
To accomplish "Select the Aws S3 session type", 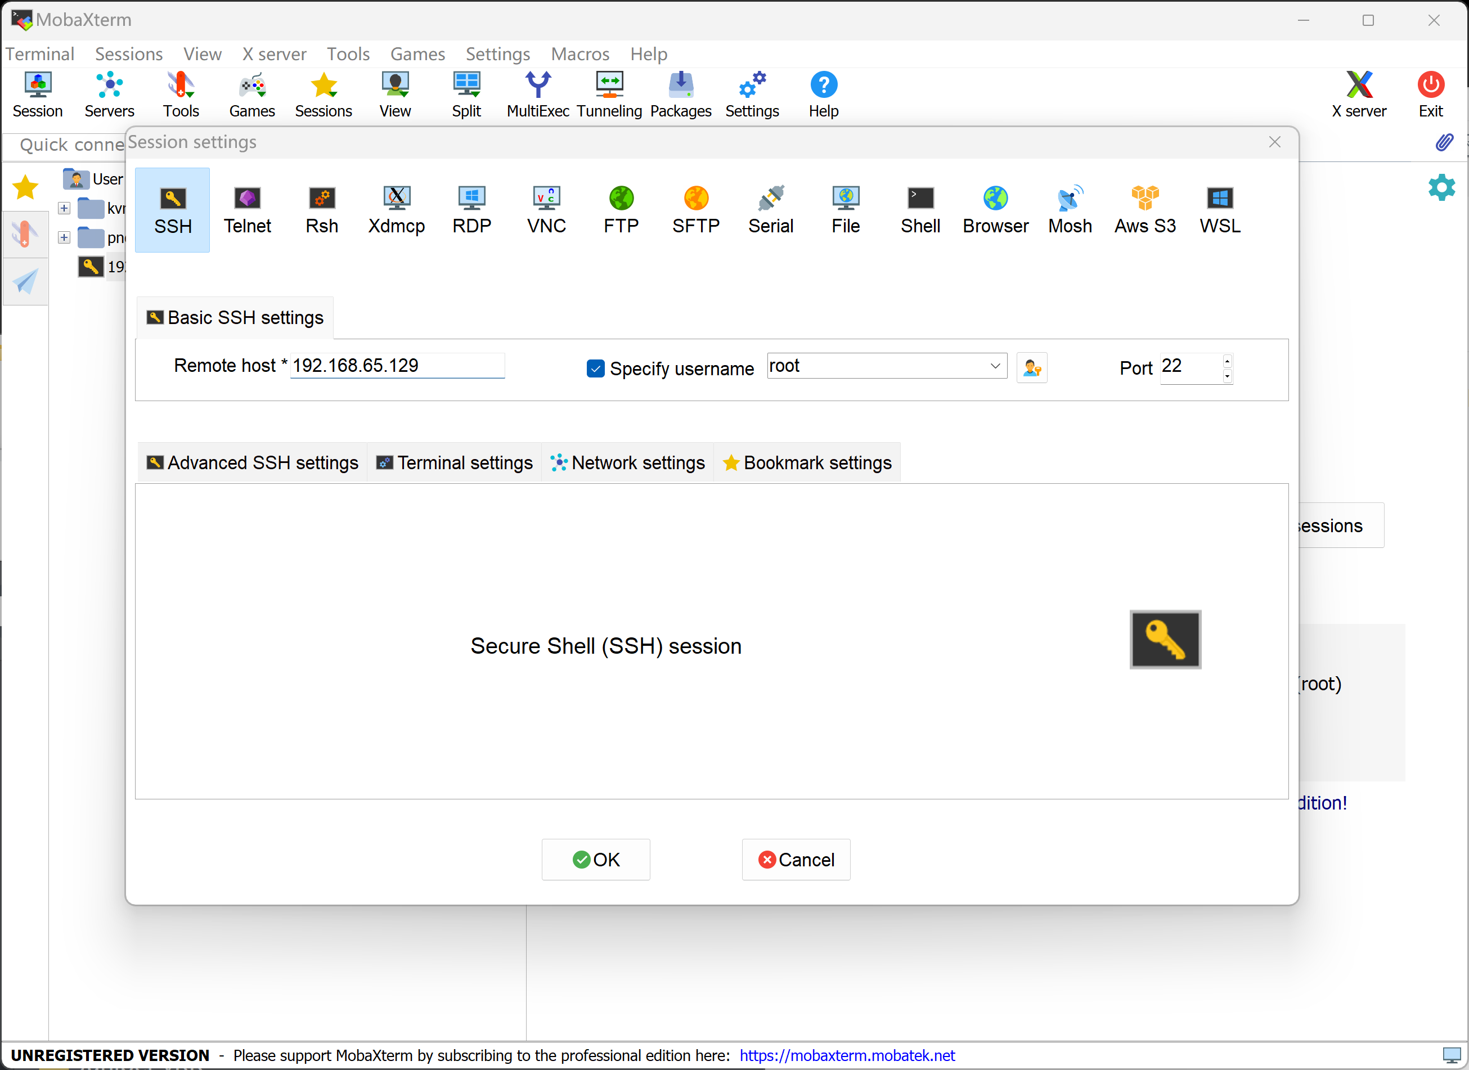I will click(1145, 210).
